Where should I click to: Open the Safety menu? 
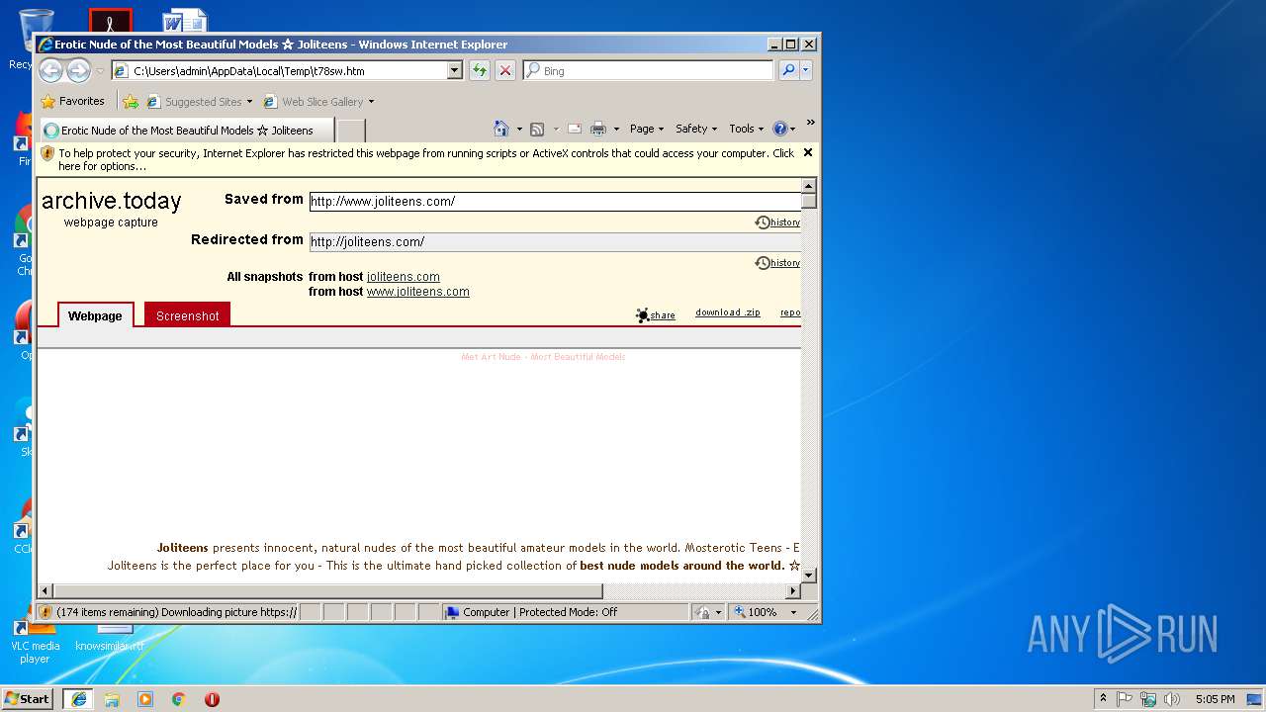coord(696,129)
